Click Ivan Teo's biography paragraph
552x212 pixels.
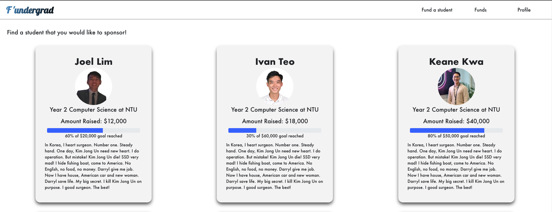(275, 166)
